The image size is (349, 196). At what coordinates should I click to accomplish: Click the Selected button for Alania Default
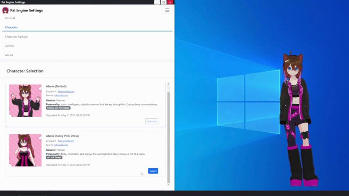pos(152,121)
